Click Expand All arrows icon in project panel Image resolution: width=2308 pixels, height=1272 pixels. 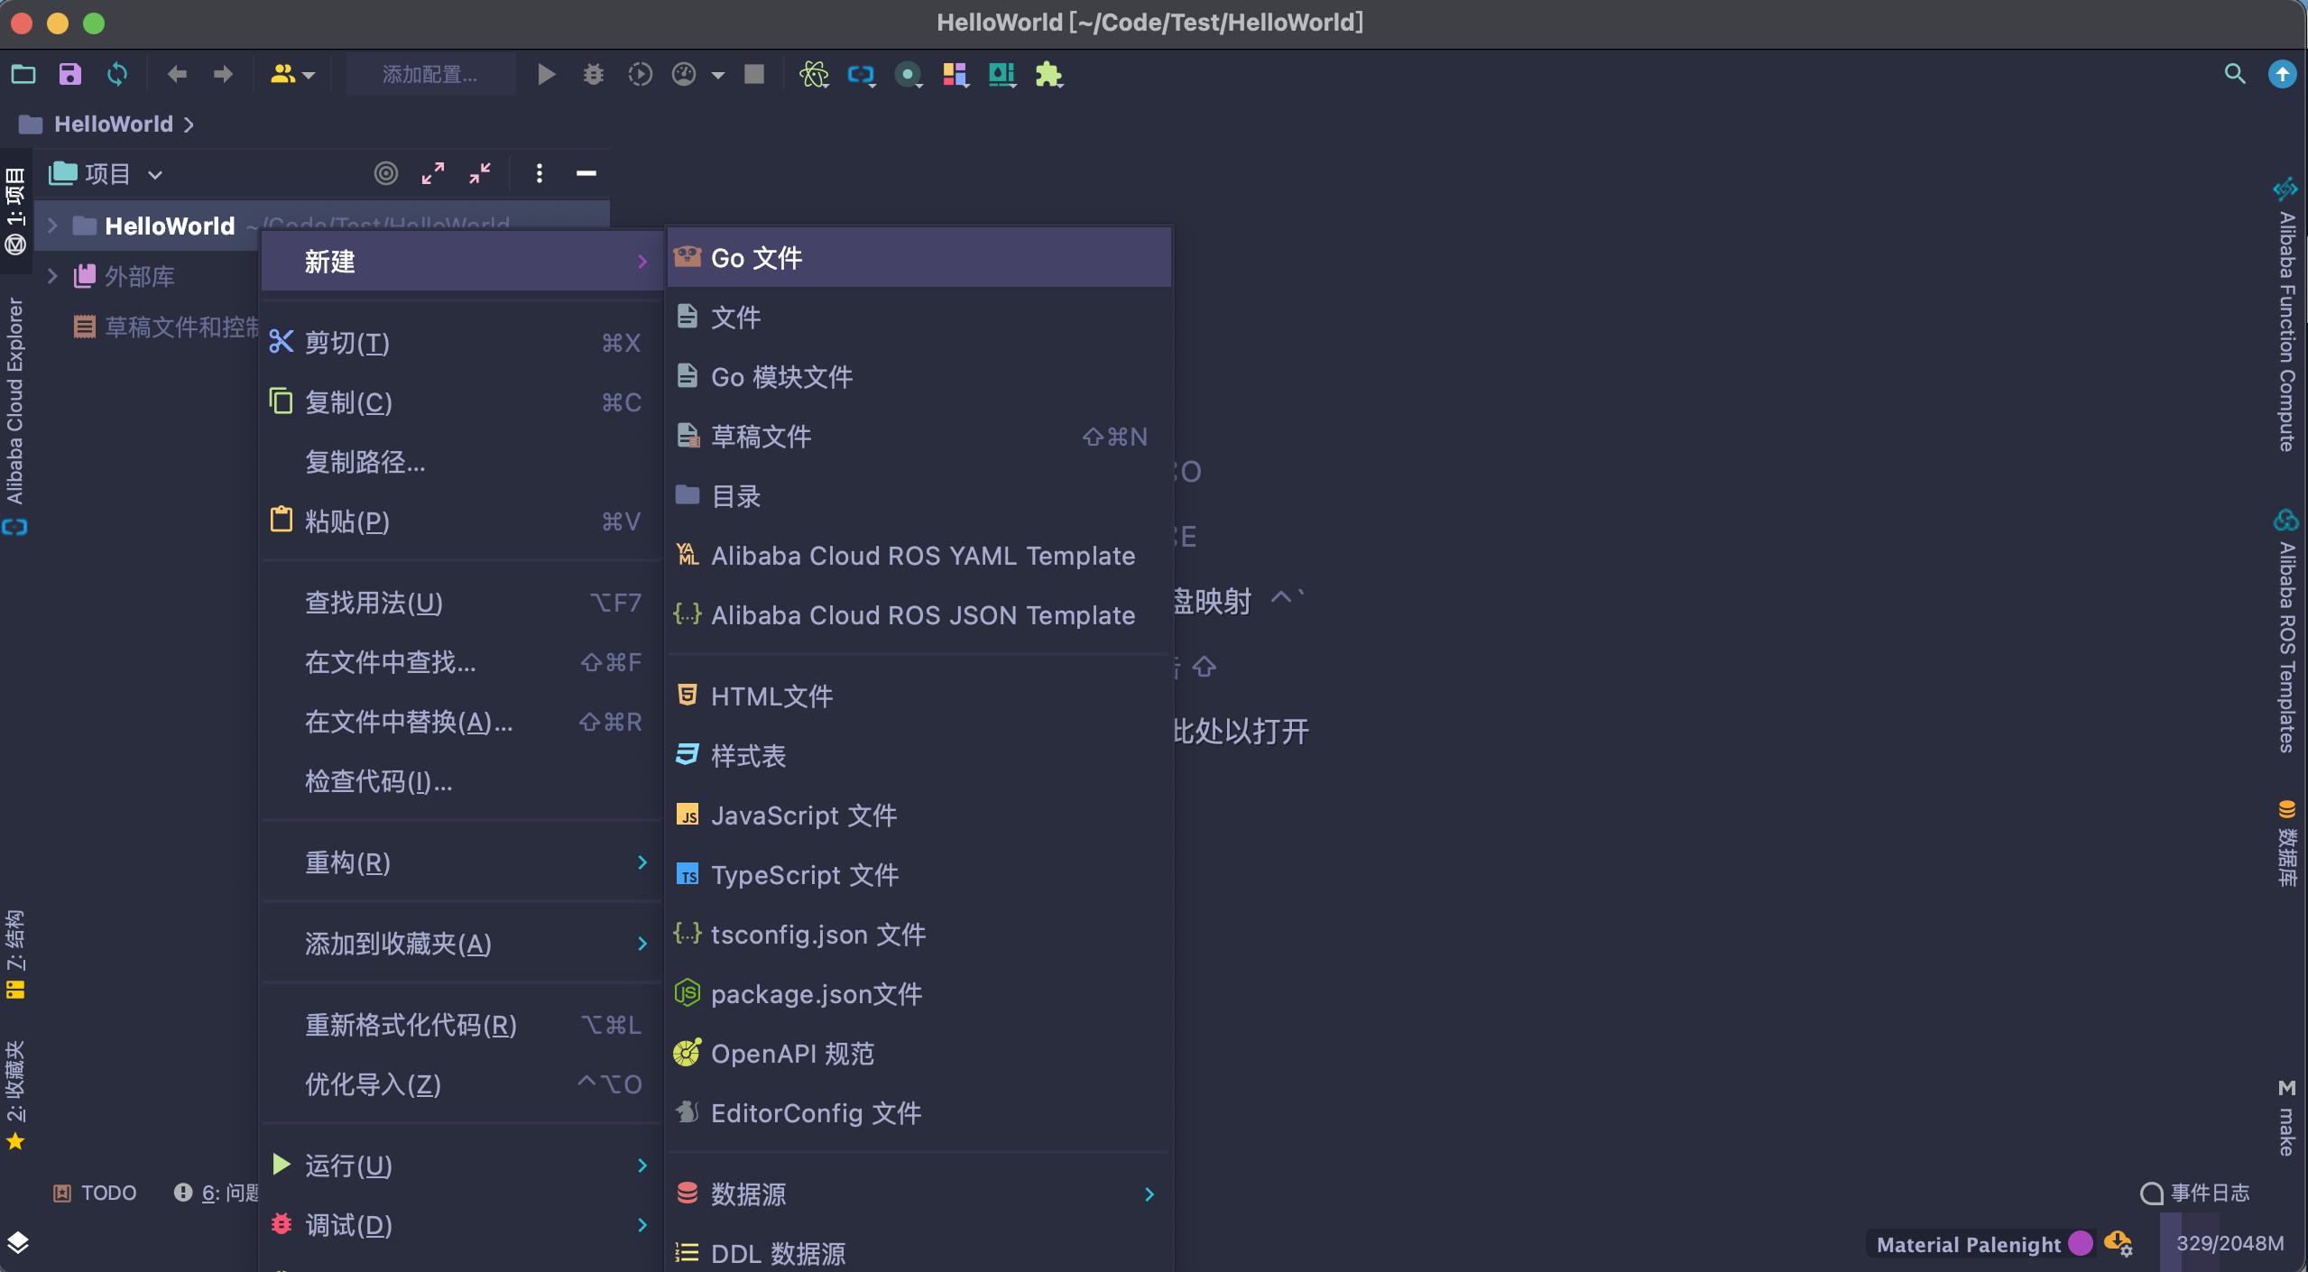[x=433, y=173]
